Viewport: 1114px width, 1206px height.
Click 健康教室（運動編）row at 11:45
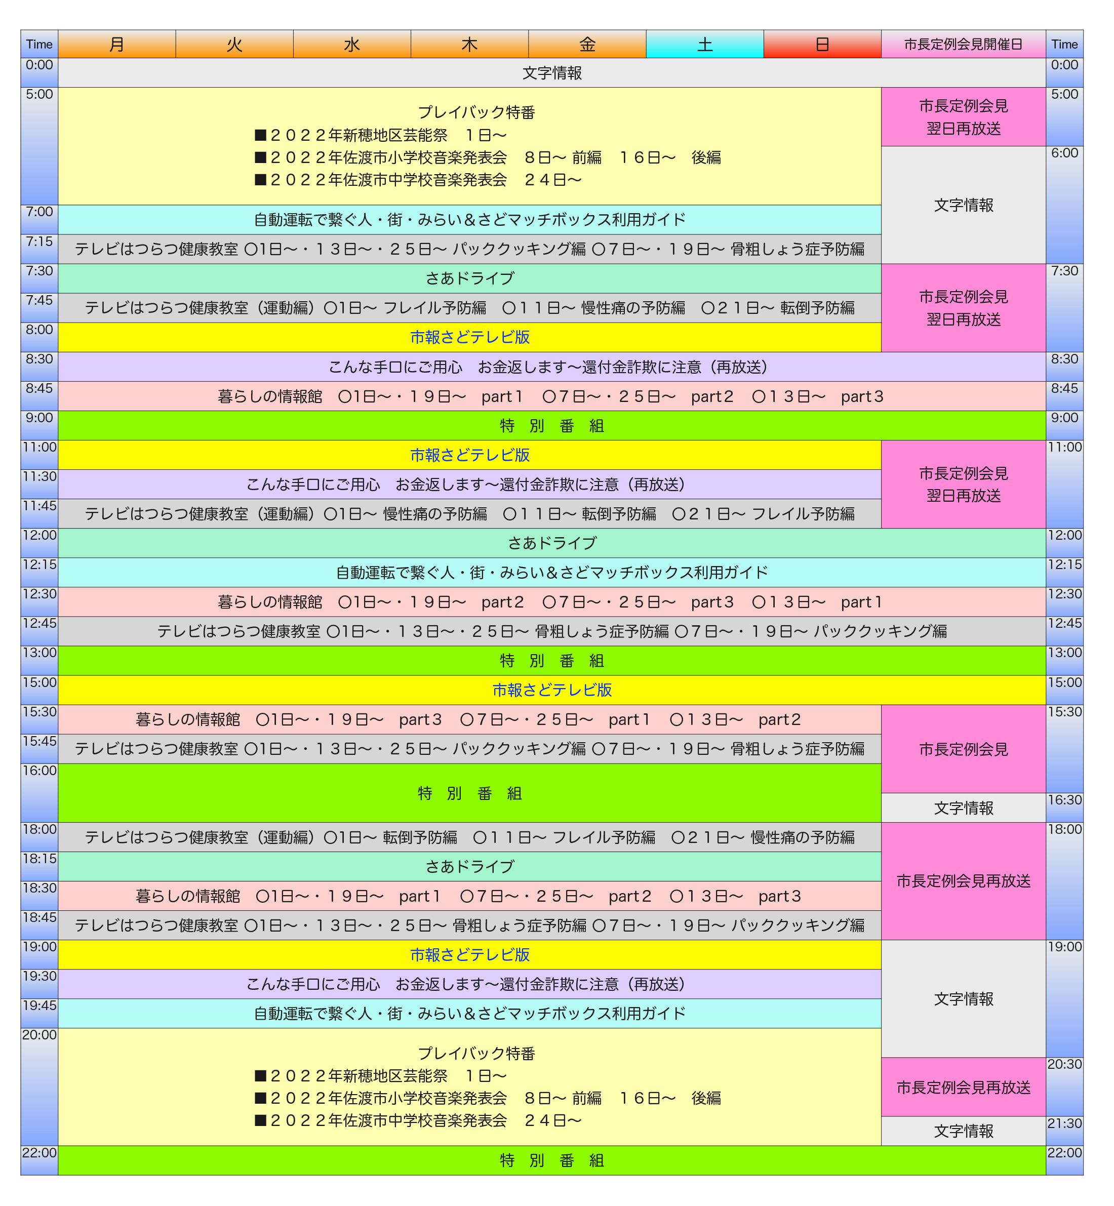(x=469, y=513)
